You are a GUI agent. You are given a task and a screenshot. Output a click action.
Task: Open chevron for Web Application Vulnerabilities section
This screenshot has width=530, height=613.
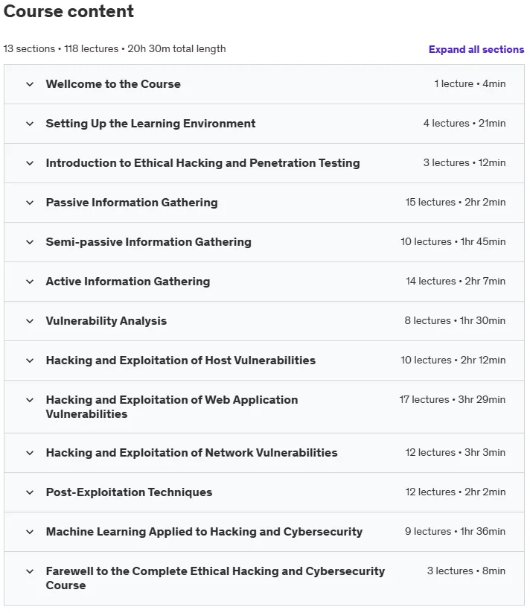(x=30, y=400)
